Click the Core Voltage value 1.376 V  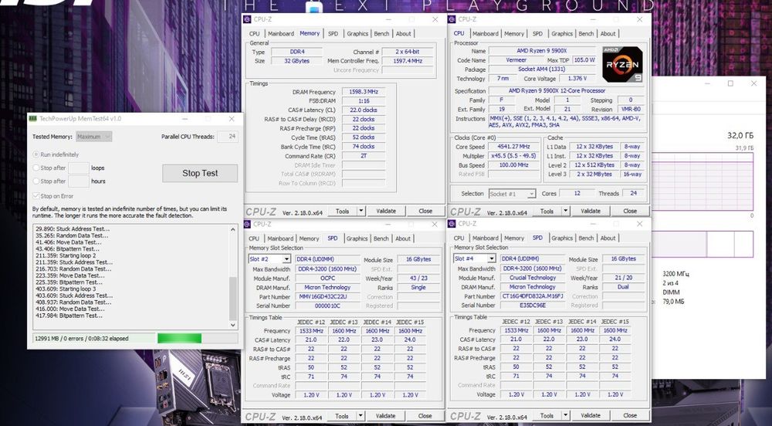pyautogui.click(x=577, y=78)
